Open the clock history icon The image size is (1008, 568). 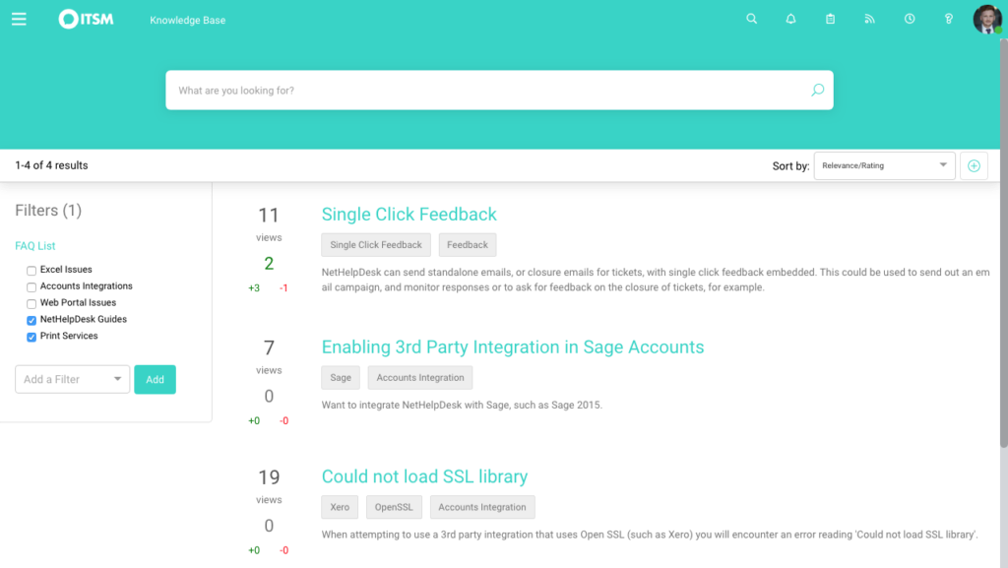tap(910, 20)
